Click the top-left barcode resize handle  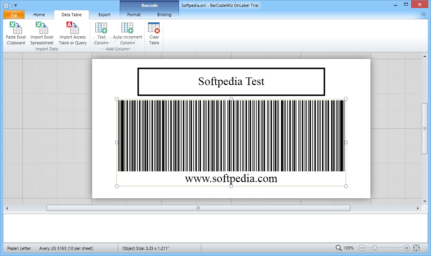point(116,99)
